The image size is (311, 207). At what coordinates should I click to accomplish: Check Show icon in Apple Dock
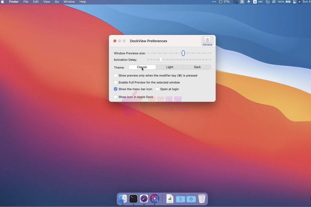coord(116,97)
